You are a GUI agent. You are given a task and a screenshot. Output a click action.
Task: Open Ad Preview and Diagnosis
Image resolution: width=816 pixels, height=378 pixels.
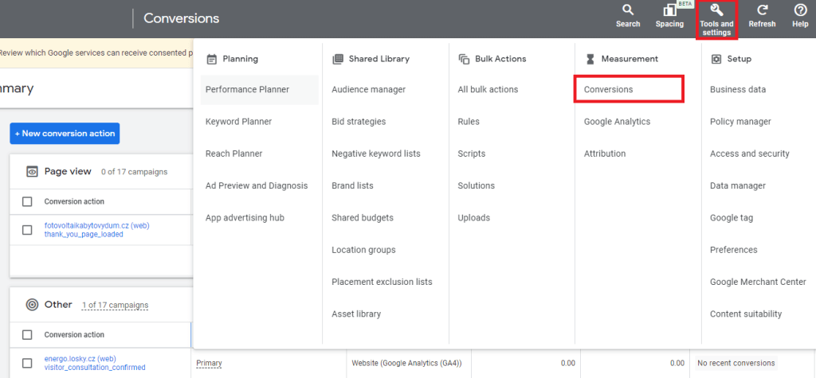tap(257, 185)
